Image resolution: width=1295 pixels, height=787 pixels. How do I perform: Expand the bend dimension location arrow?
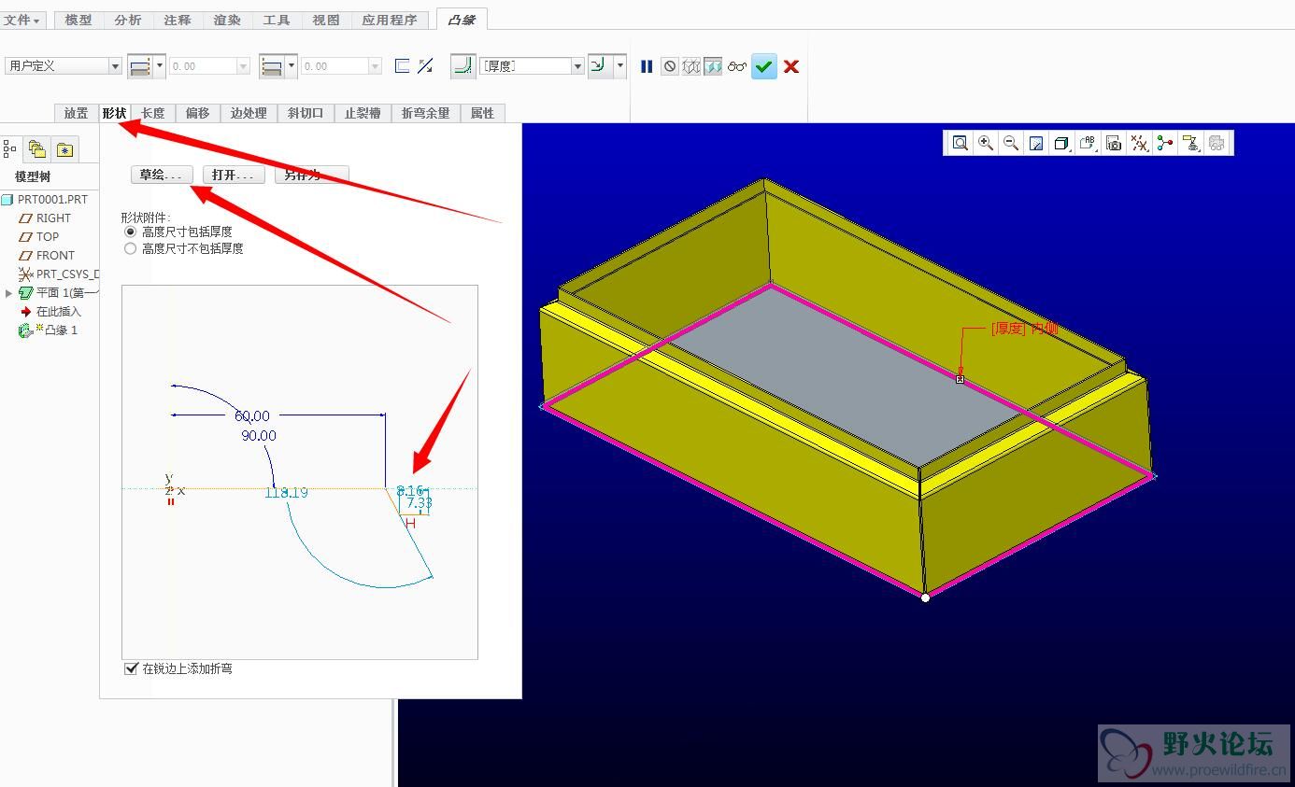click(620, 65)
